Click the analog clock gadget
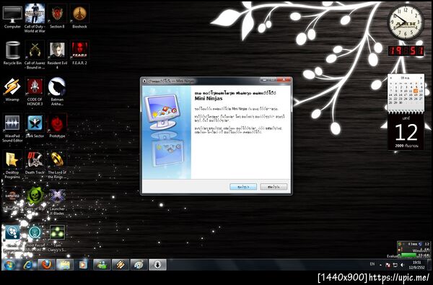Viewport: 433px width, 285px height. point(406,22)
